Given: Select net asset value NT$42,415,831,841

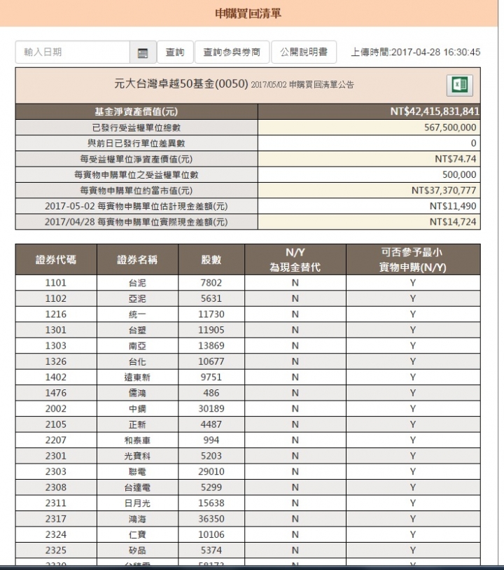Looking at the screenshot, I should coord(435,111).
